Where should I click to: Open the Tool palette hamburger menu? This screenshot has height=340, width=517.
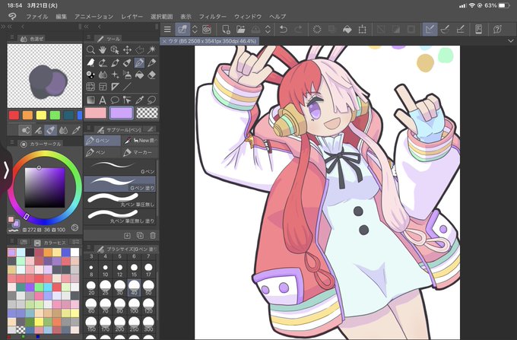pyautogui.click(x=89, y=37)
